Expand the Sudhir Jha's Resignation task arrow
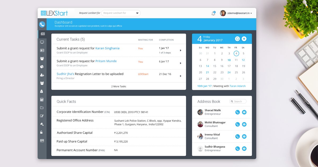 pyautogui.click(x=180, y=76)
